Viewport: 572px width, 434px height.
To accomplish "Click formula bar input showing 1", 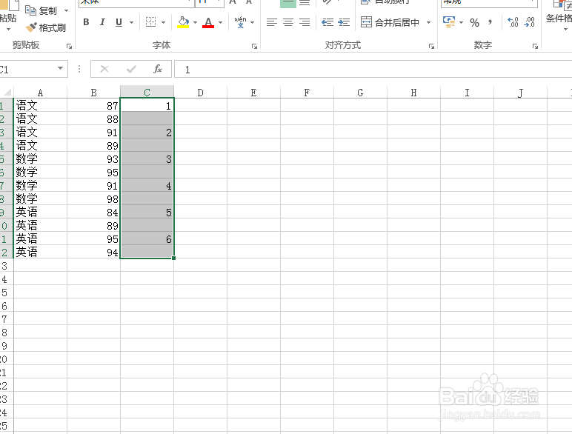I will pyautogui.click(x=373, y=70).
